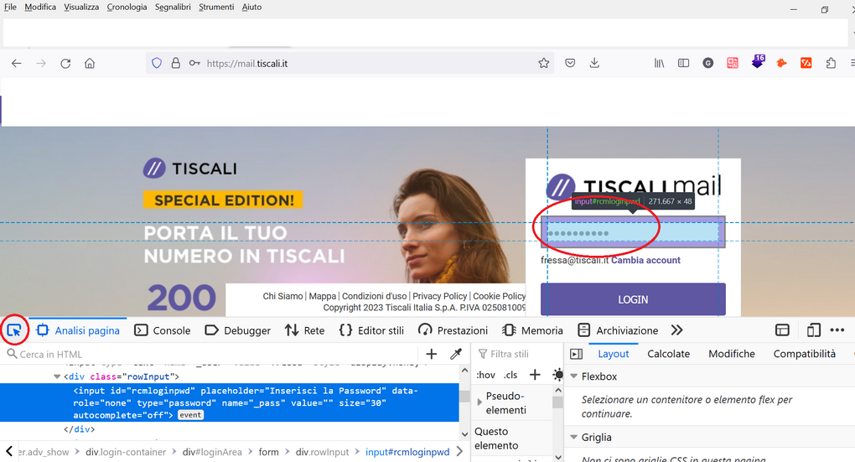
Task: Activate the element picker tool
Action: click(14, 330)
